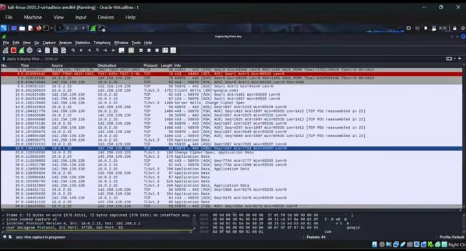
Task: Open Wireshark's Capture menu
Action: click(49, 43)
